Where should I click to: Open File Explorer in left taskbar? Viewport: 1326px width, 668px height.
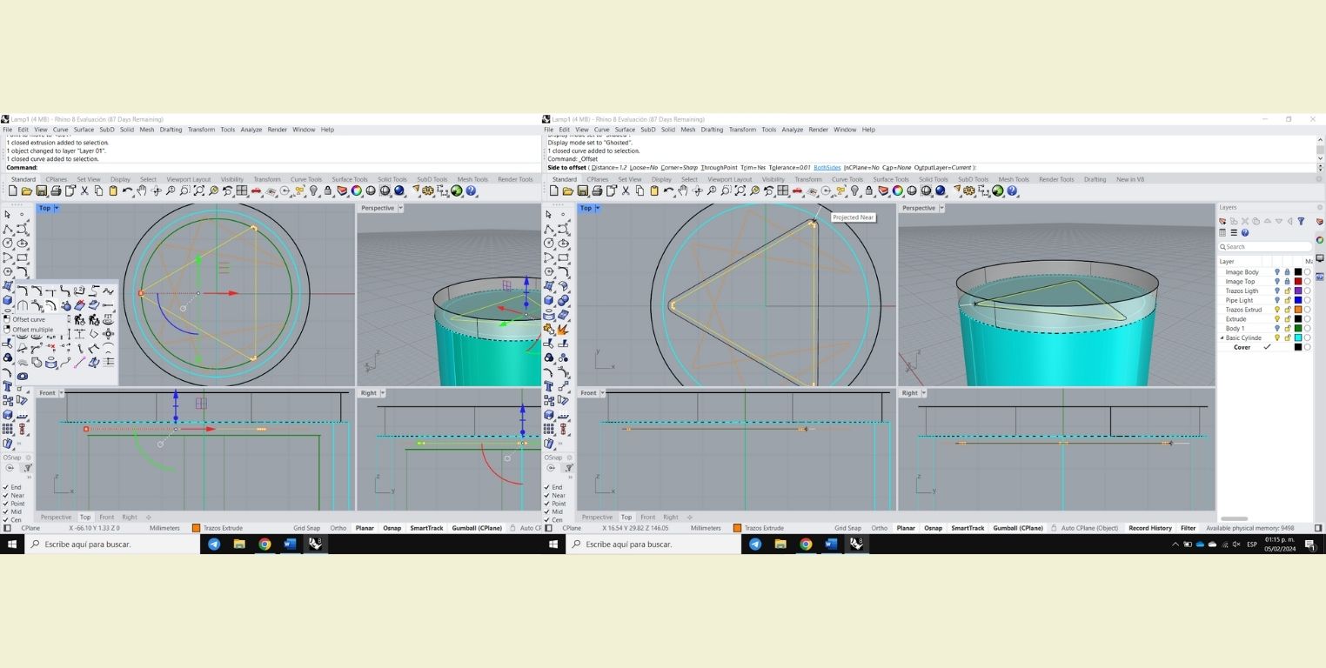click(239, 544)
